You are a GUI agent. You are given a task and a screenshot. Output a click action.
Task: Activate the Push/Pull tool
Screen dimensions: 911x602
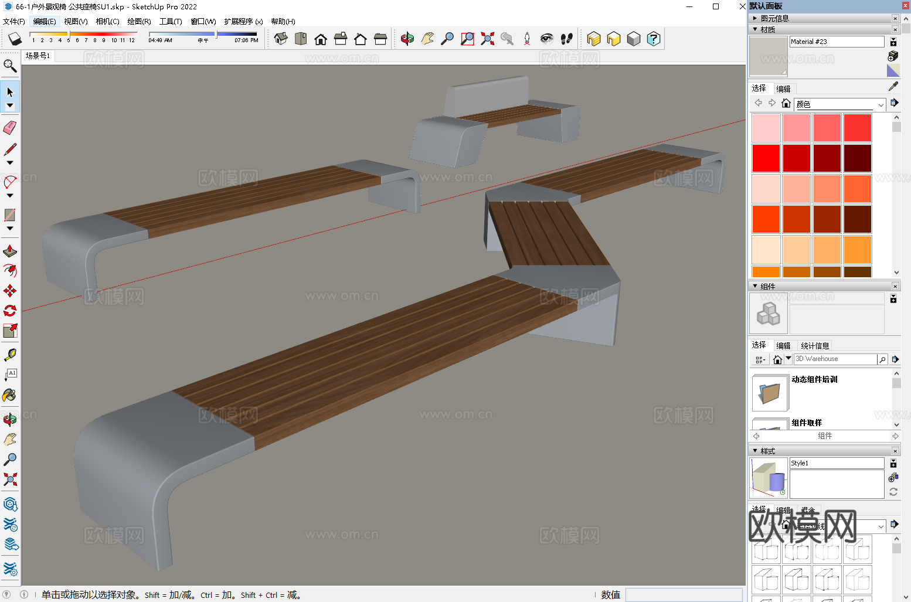[10, 251]
